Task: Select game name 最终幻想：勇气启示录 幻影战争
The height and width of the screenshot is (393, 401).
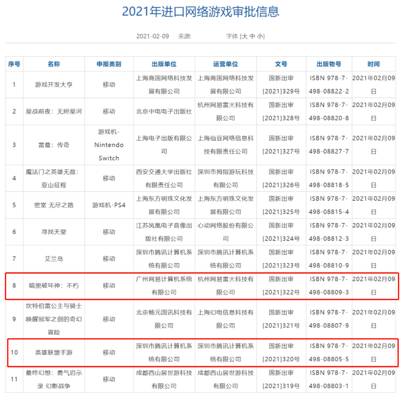Action: pos(53,379)
